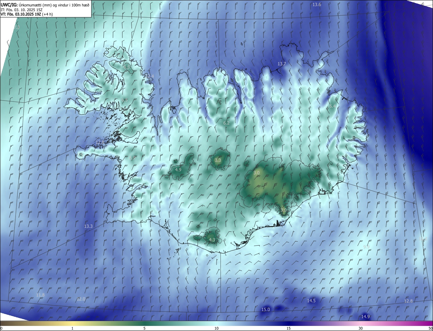Screen dimensions: 433x331
Task: Click the 13.6 value at the top of the map
Action: (x=317, y=4)
